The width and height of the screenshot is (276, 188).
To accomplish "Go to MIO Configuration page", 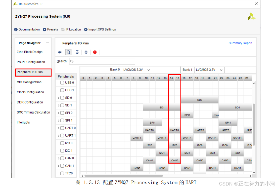I will pyautogui.click(x=29, y=82).
